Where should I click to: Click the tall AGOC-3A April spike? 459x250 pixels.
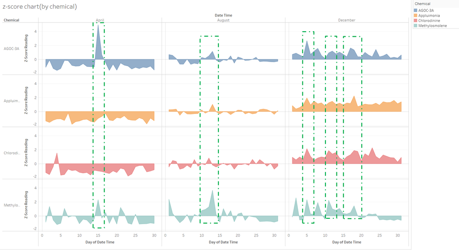pos(98,41)
